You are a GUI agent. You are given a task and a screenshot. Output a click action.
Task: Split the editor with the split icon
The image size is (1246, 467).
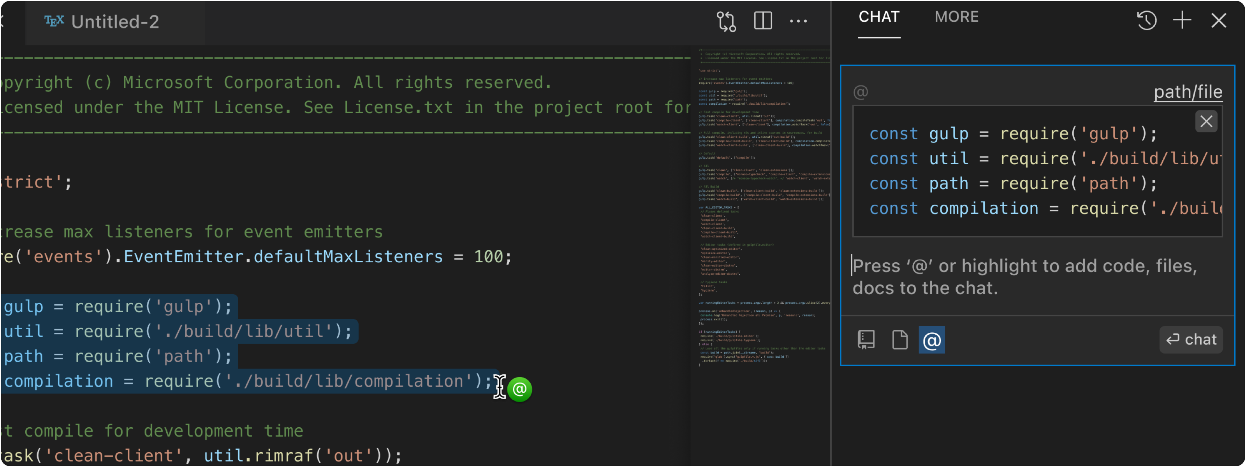click(763, 21)
